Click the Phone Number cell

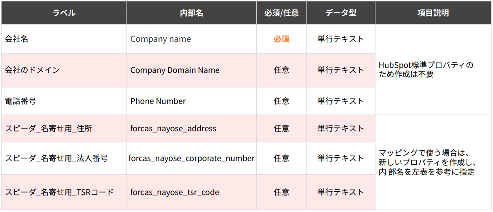click(x=158, y=101)
